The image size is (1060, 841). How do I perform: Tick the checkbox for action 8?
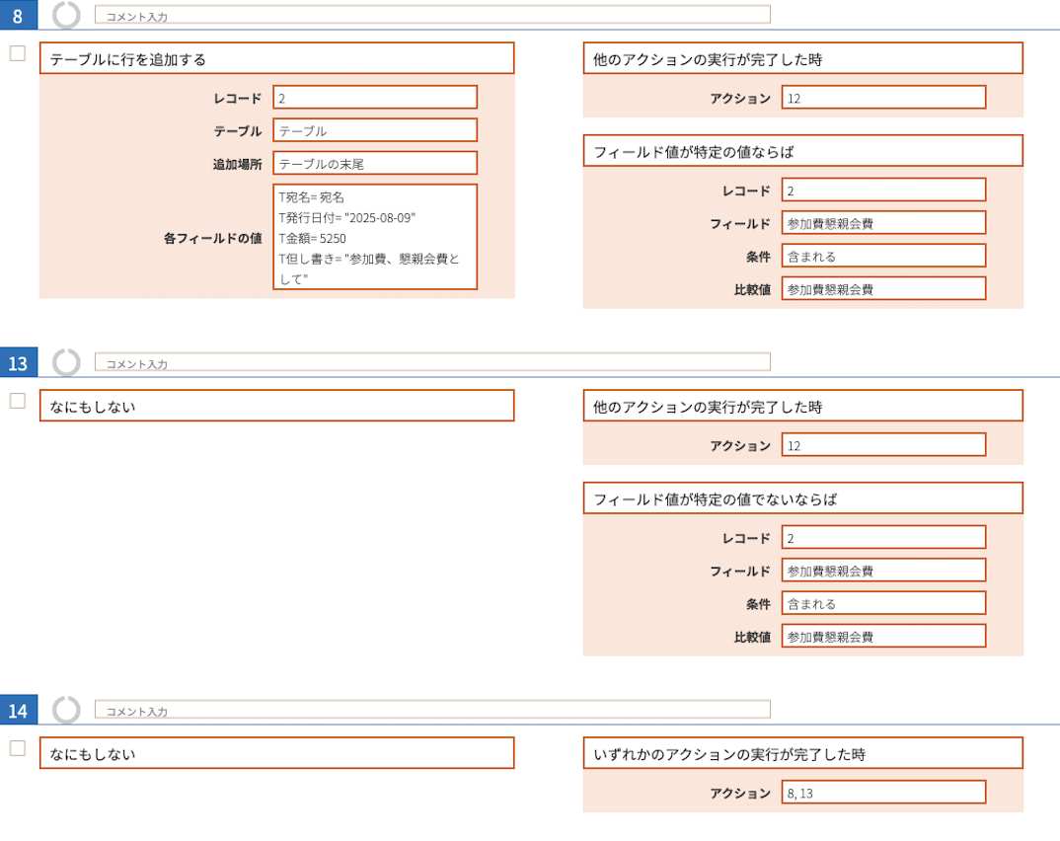point(18,53)
